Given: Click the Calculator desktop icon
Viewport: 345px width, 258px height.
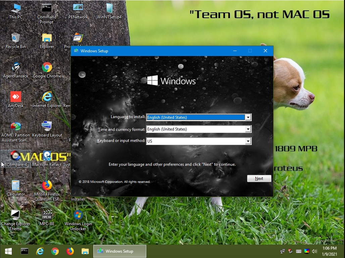Looking at the screenshot, I should 16,189.
